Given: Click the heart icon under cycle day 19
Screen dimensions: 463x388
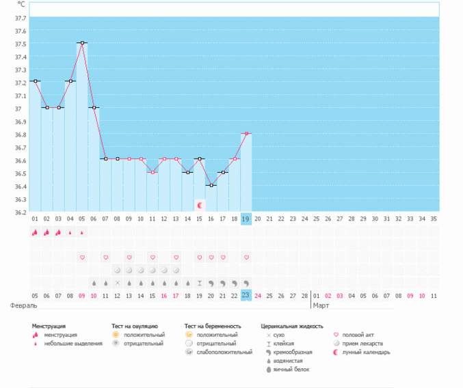Looking at the screenshot, I should pyautogui.click(x=246, y=258).
